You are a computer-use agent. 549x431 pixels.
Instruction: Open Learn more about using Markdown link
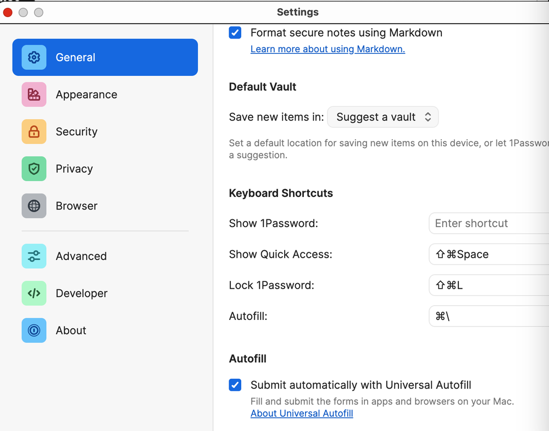(328, 49)
